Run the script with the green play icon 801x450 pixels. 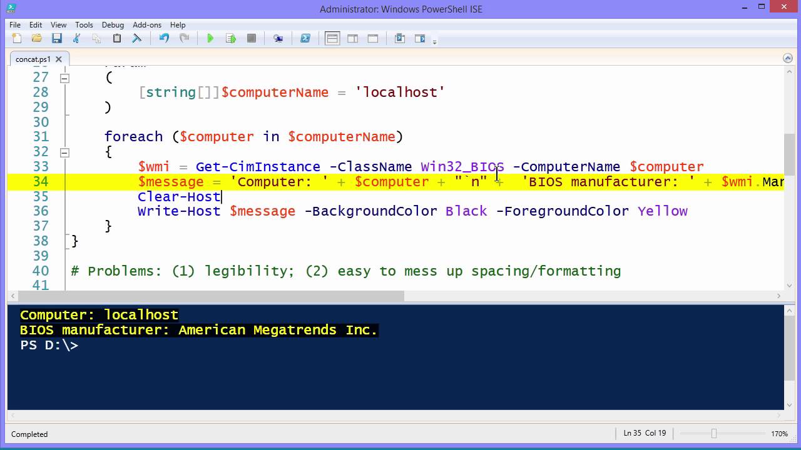pyautogui.click(x=210, y=39)
